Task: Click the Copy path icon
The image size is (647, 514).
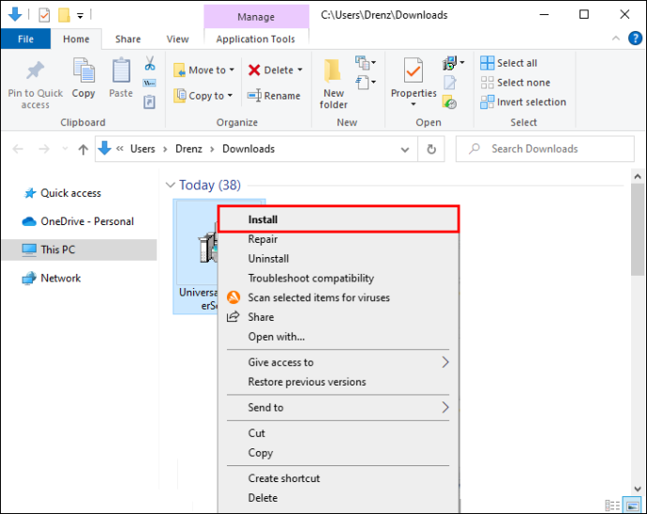Action: [149, 83]
